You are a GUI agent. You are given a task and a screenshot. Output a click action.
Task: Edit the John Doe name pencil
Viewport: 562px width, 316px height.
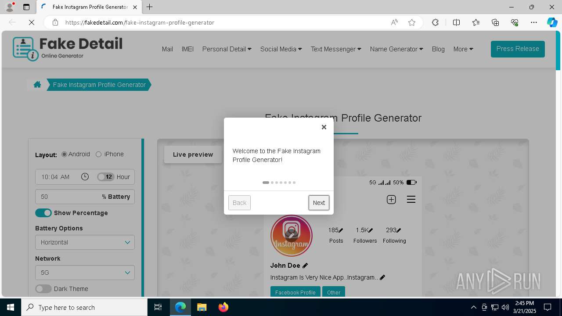[x=305, y=266]
